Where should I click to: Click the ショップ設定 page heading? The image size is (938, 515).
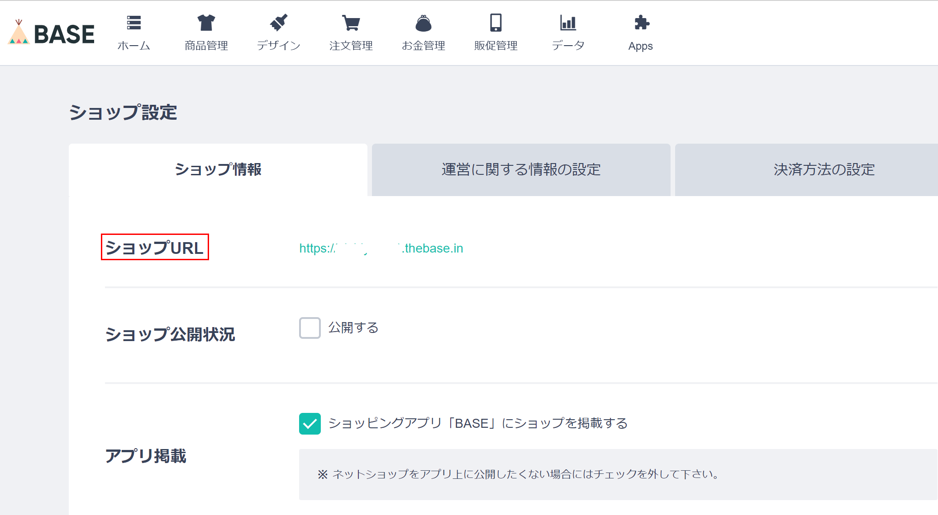[x=123, y=112]
